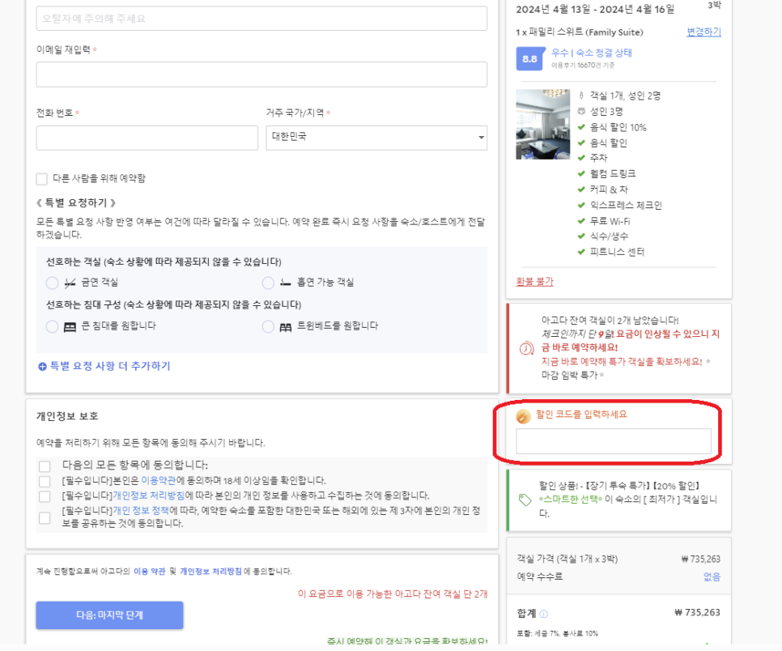Open the 이용약관 link in the agreement list

158,480
